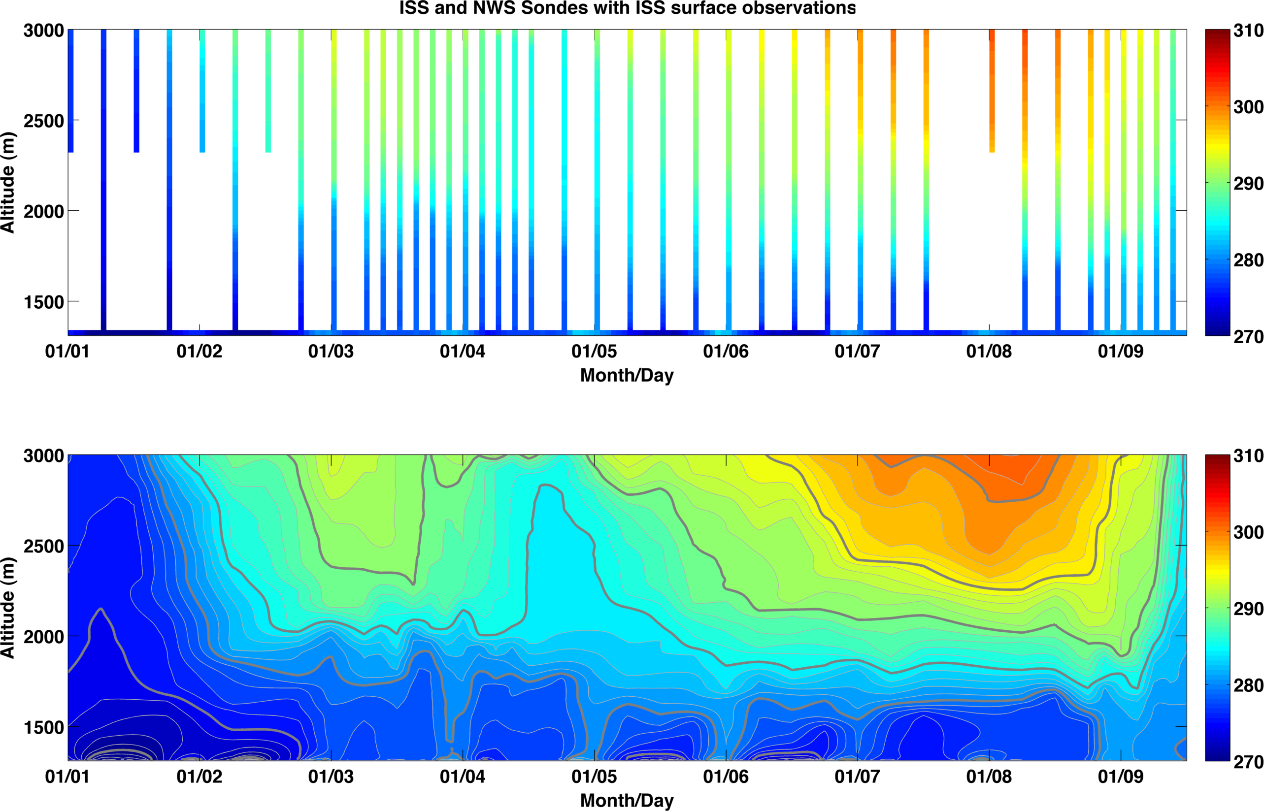Click the '01/07' date tick on sonde panel
The height and width of the screenshot is (811, 1264).
858,351
